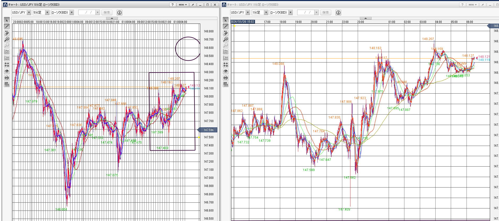499x221 pixels.
Task: Select the cursor pointer tool in 5分足 chart
Action: (x=7, y=20)
